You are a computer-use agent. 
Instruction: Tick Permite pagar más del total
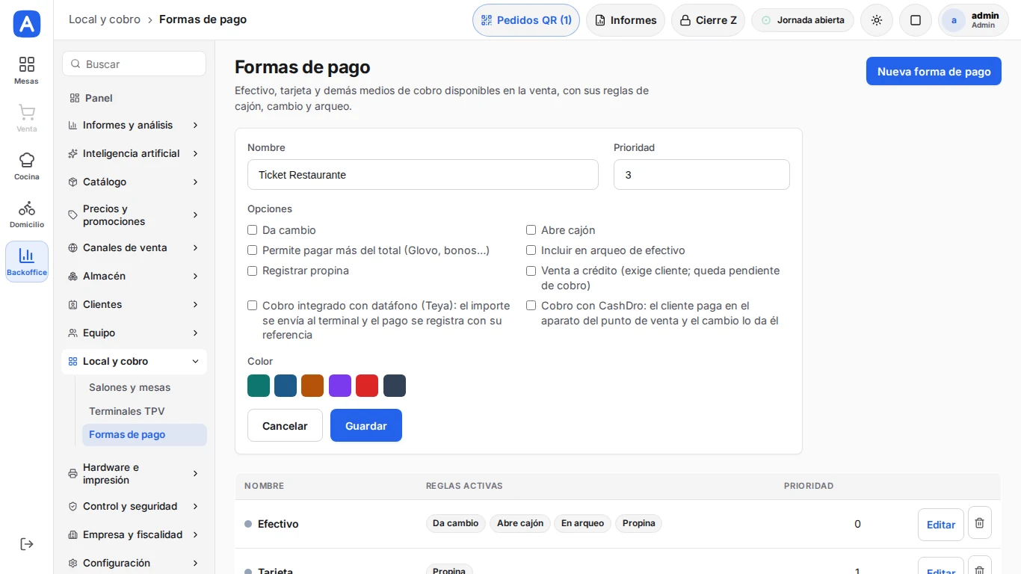253,250
